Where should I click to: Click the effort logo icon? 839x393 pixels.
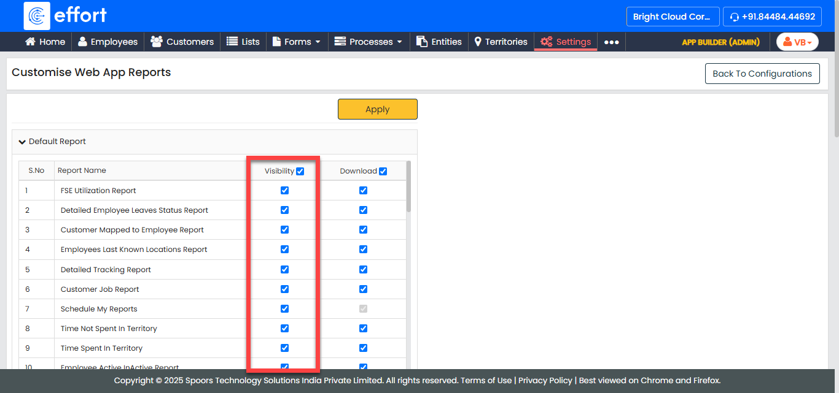(37, 16)
